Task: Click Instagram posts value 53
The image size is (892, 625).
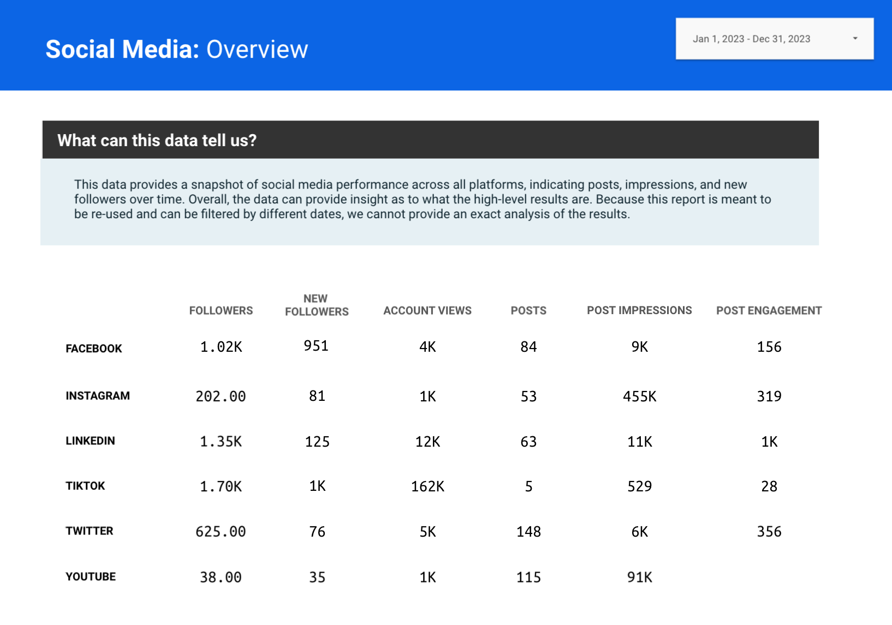Action: click(x=528, y=396)
